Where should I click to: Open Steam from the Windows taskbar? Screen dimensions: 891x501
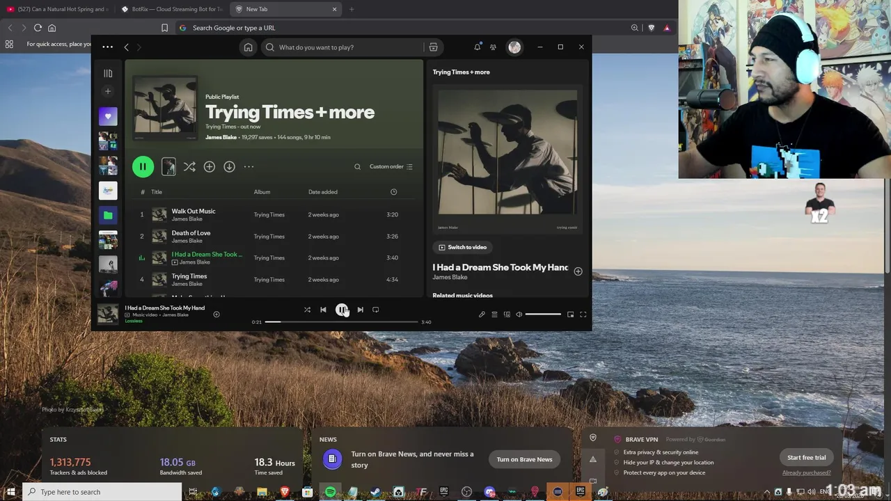pyautogui.click(x=375, y=492)
